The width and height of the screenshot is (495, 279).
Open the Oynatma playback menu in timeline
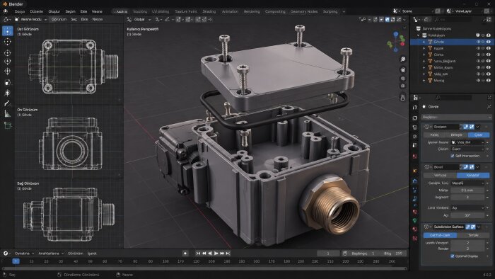point(23,254)
